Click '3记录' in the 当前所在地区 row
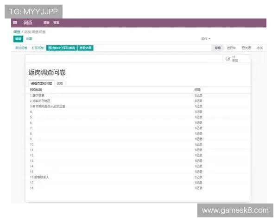This screenshot has height=222, width=278. coord(198,101)
